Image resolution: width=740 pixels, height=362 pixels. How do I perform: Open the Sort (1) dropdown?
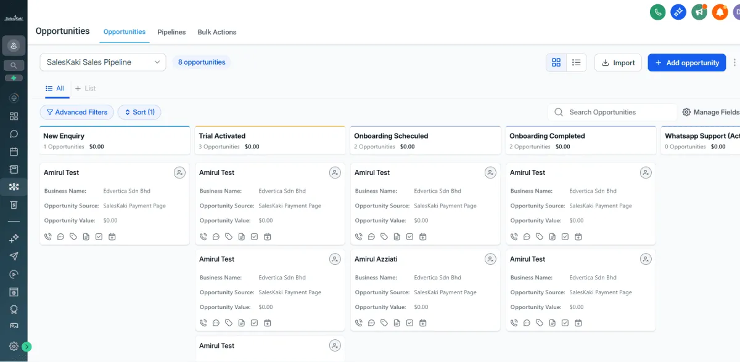(139, 112)
